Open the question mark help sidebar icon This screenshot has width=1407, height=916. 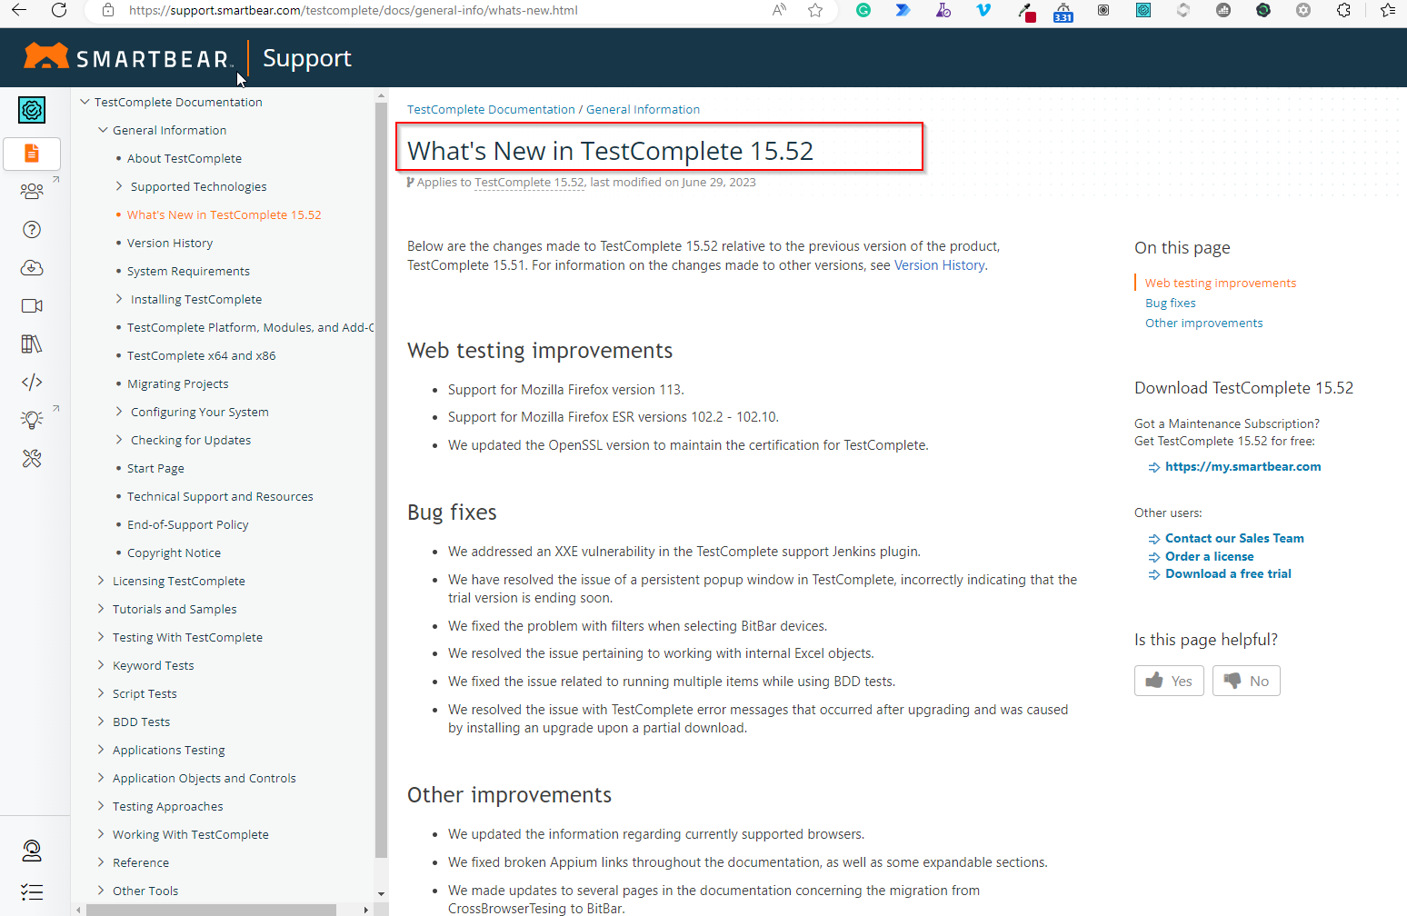(x=32, y=230)
